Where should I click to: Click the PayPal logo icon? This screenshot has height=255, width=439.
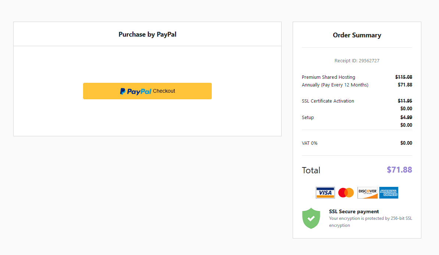[x=136, y=91]
